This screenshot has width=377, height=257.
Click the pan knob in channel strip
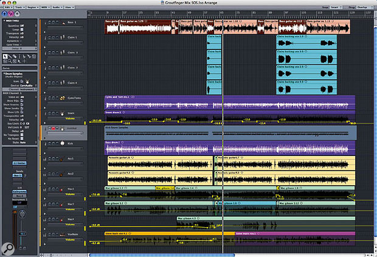(x=22, y=214)
